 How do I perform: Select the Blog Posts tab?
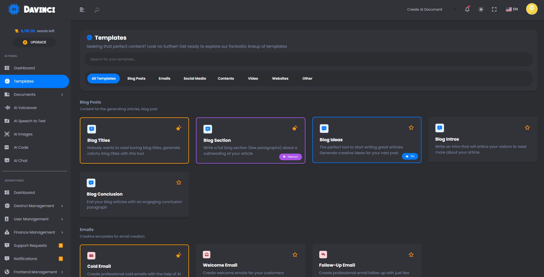(x=136, y=79)
